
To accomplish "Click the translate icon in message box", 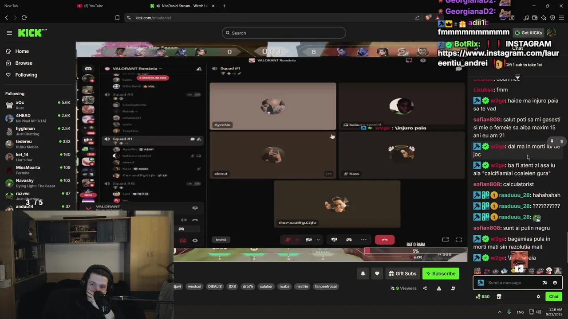I will click(545, 283).
